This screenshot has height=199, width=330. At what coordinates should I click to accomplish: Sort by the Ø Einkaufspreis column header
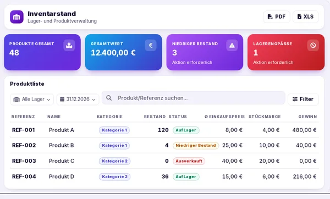(x=224, y=117)
